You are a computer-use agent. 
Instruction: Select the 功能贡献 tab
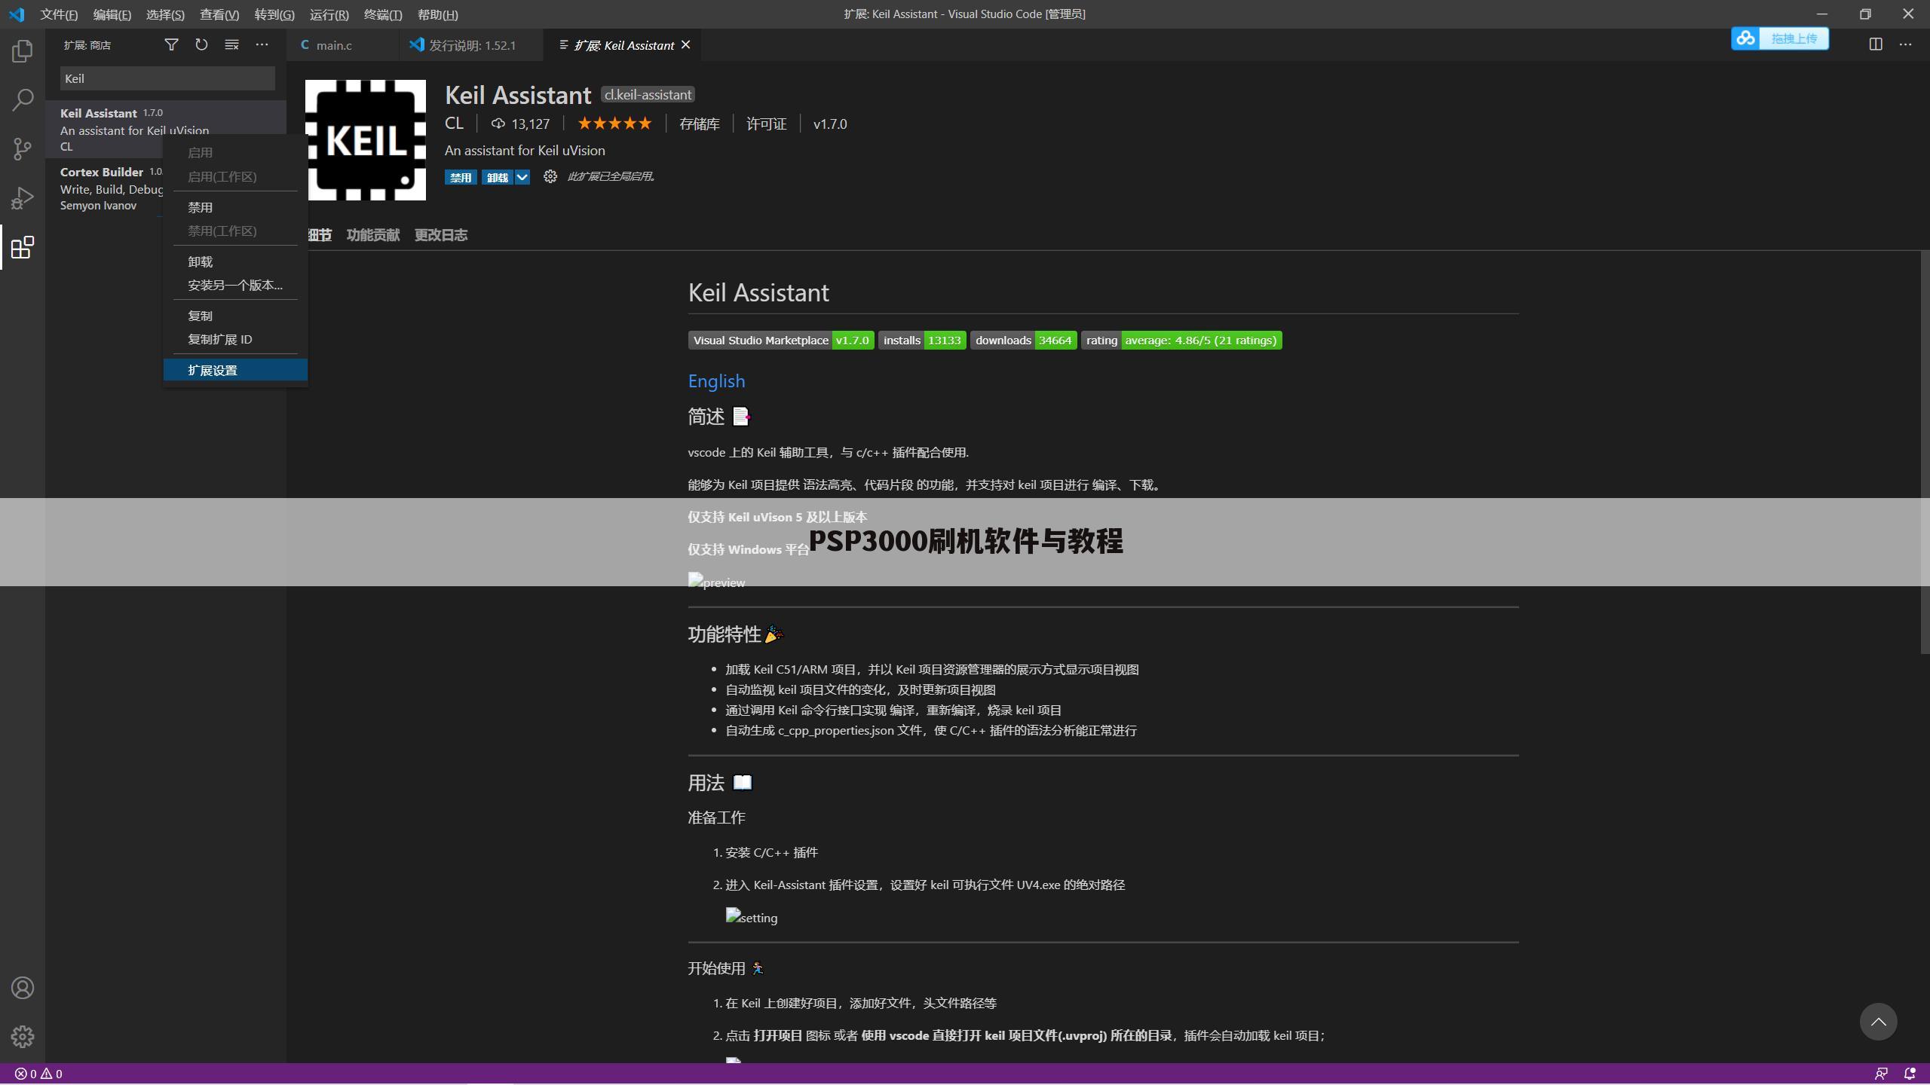tap(372, 235)
